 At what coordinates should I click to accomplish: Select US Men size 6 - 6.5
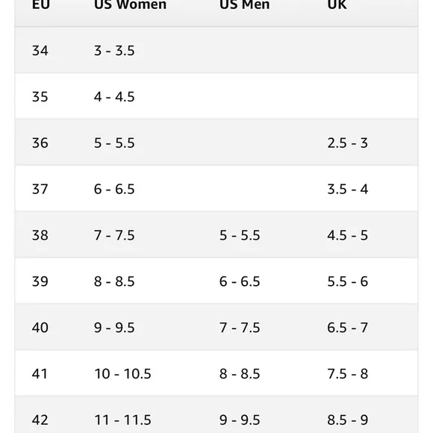240,281
